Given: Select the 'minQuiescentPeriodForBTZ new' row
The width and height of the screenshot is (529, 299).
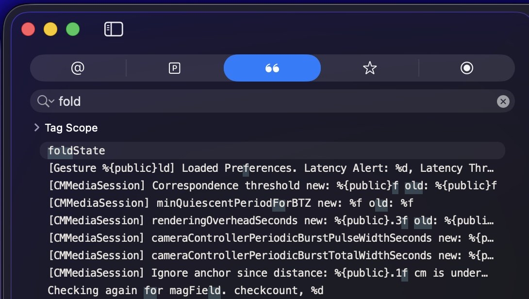Looking at the screenshot, I should point(272,203).
